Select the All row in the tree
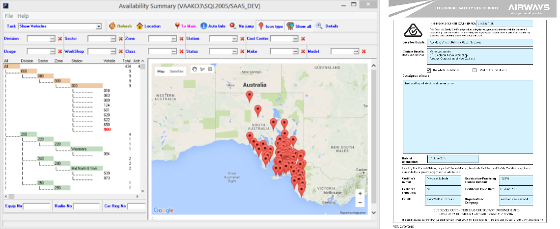Viewport: 560px width, 229px height. click(x=11, y=66)
